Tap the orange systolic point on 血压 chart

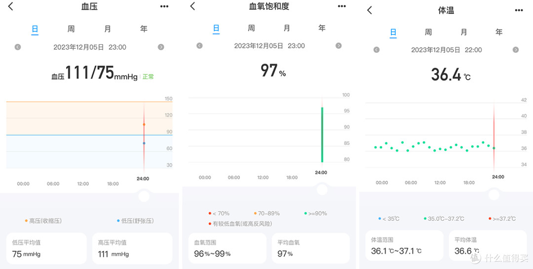pos(144,125)
